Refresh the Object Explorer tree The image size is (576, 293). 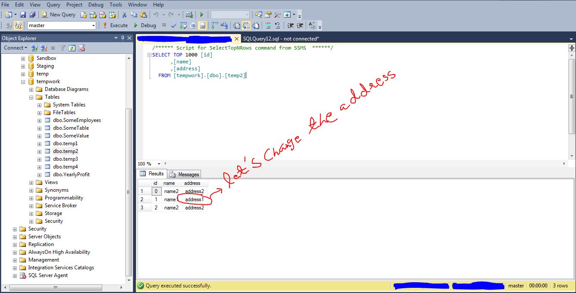[72, 48]
